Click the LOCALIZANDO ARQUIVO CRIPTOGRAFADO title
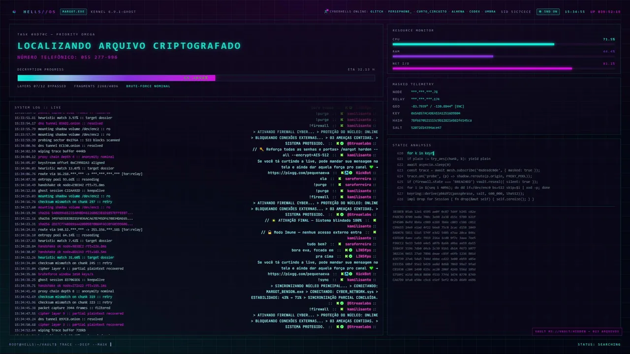The image size is (630, 354). (129, 46)
